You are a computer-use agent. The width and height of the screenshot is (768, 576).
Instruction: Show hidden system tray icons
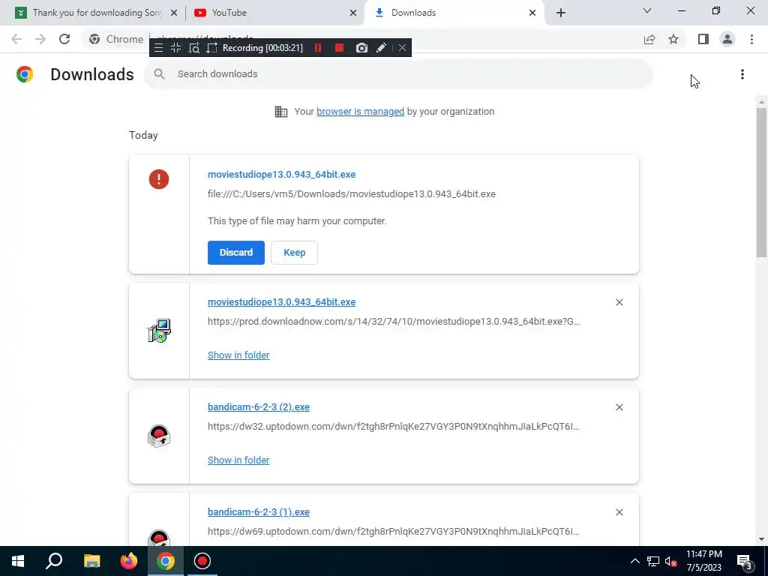pyautogui.click(x=634, y=561)
